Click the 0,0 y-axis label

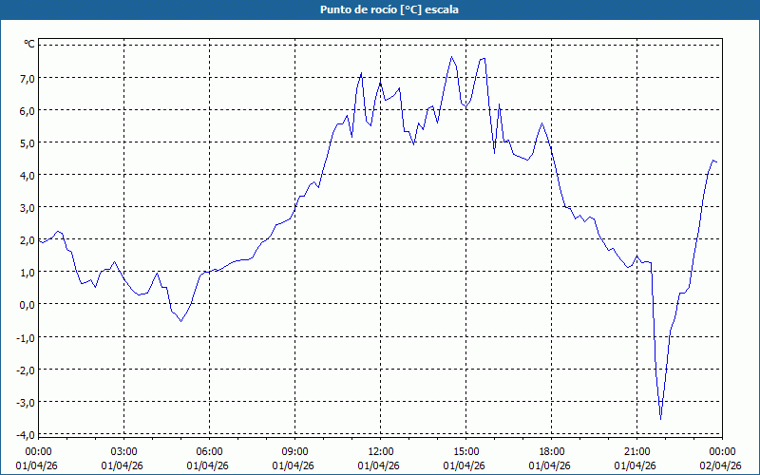tap(27, 304)
